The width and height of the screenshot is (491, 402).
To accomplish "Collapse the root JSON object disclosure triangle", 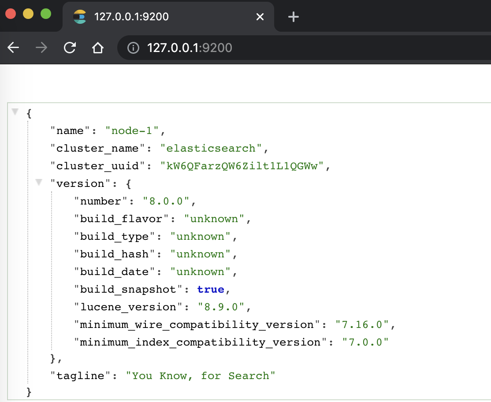I will pyautogui.click(x=15, y=112).
